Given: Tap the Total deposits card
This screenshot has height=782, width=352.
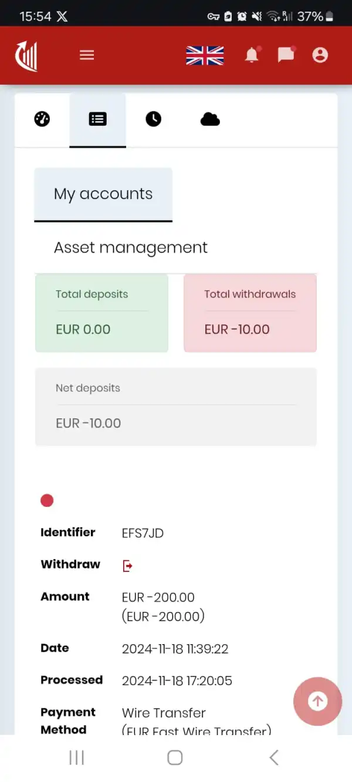Looking at the screenshot, I should point(101,313).
